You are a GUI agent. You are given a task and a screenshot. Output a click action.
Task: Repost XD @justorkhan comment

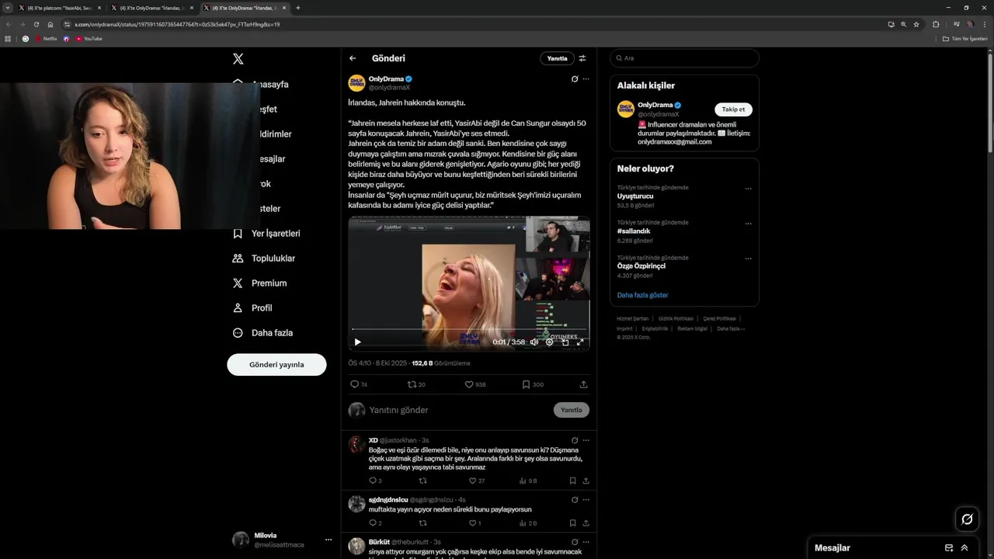pyautogui.click(x=423, y=481)
